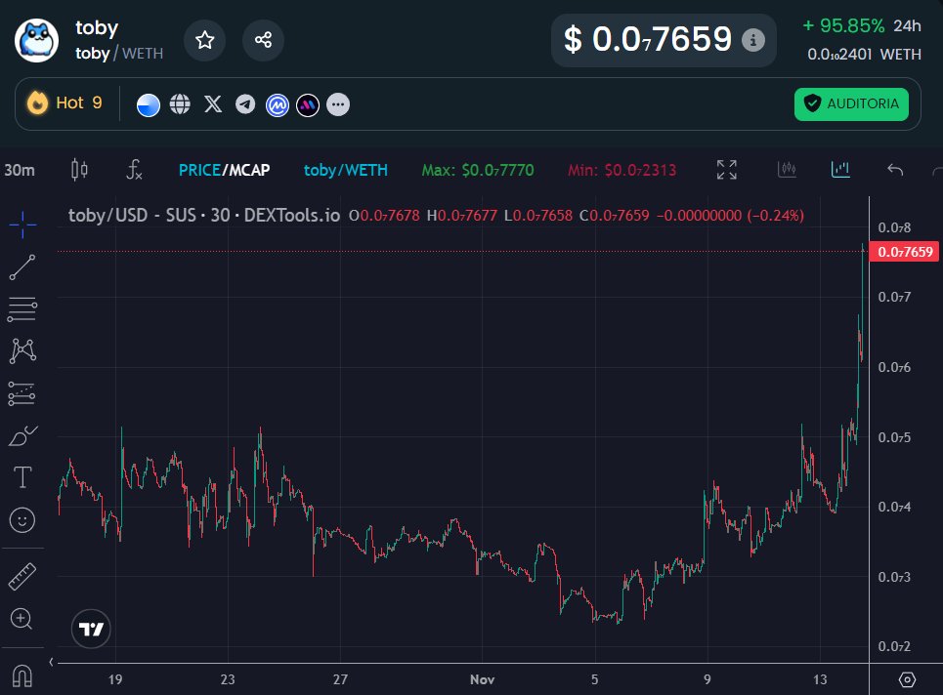Select the crosshair cursor tool
This screenshot has width=943, height=695.
click(x=22, y=225)
